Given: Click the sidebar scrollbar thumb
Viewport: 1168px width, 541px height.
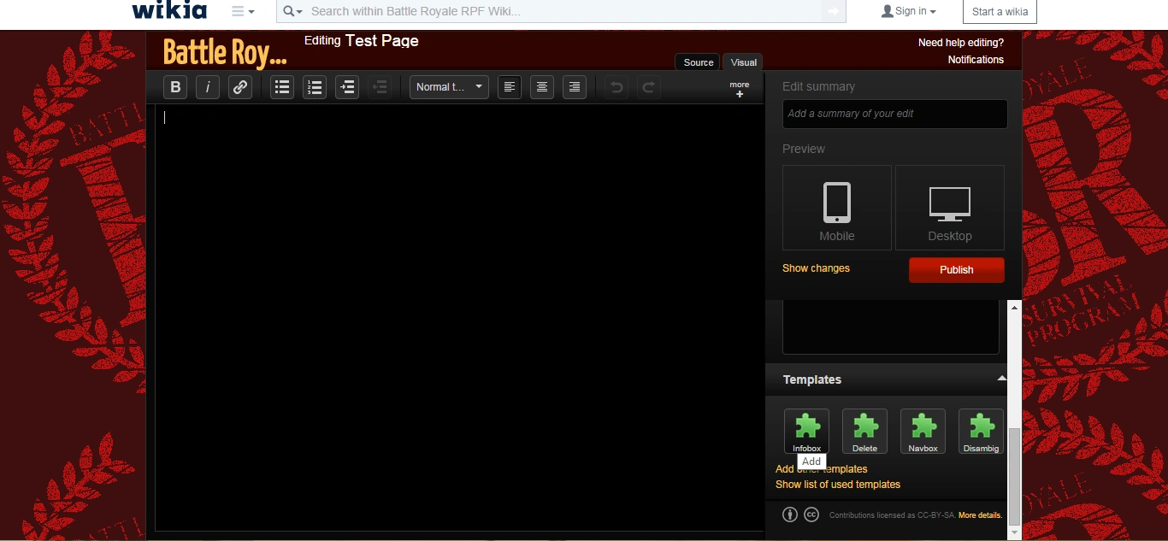Looking at the screenshot, I should click(x=1015, y=476).
